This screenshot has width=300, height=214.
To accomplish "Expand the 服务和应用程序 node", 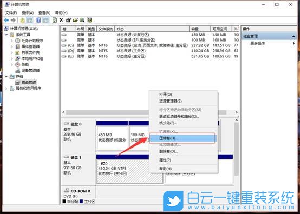I will [x=6, y=89].
